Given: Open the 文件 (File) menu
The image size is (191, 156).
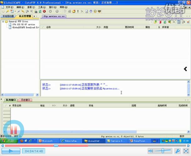Looking at the screenshot, I should click(8, 7).
